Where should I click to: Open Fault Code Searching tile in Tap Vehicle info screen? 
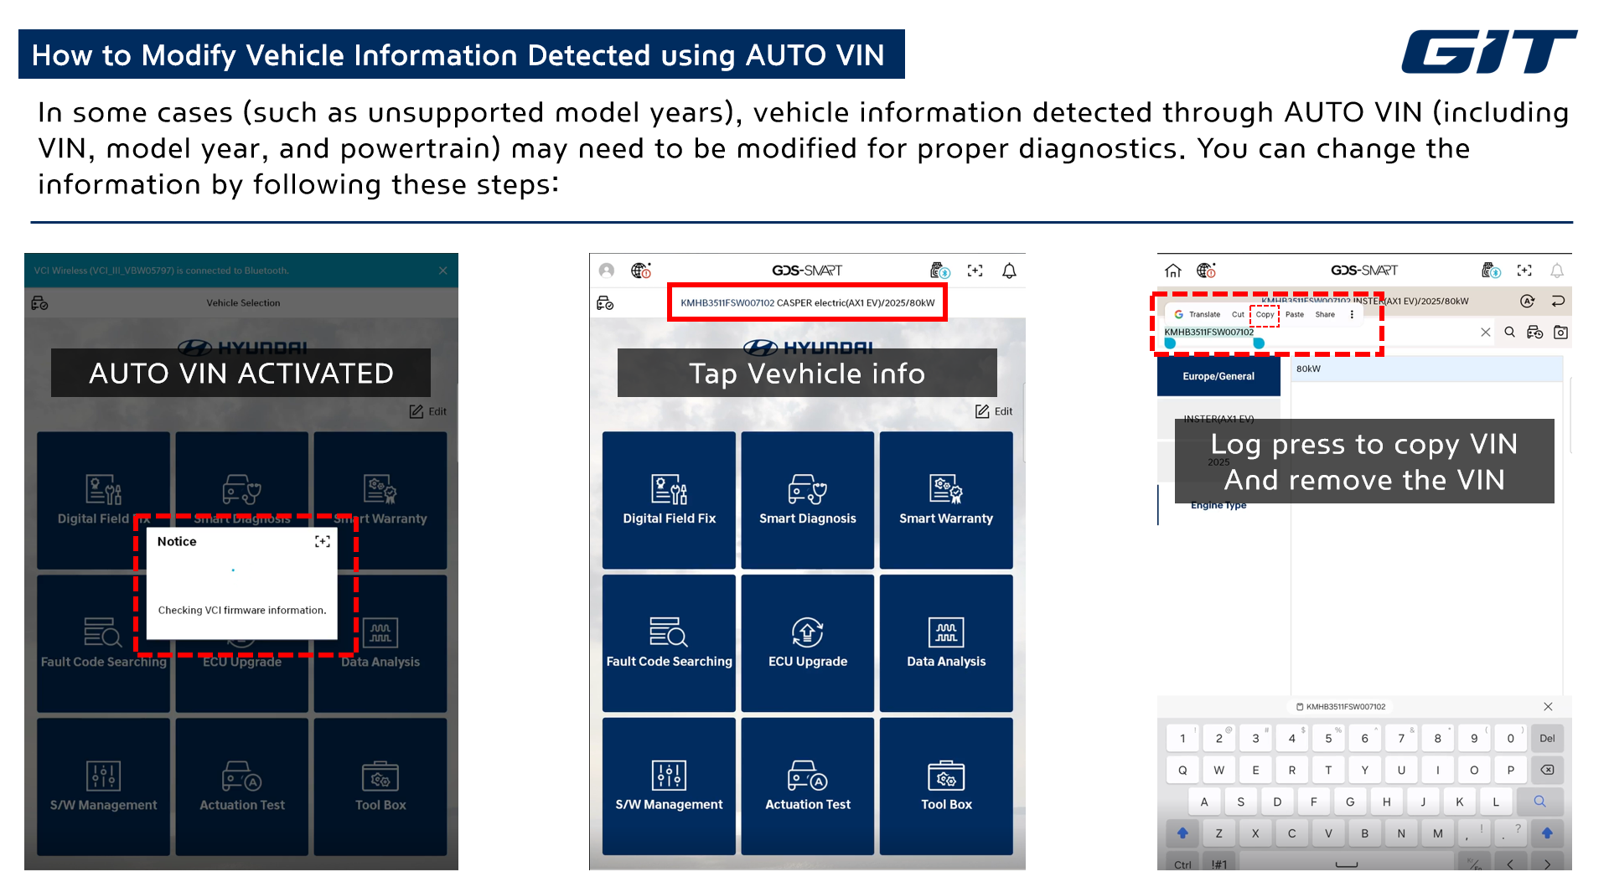tap(669, 643)
